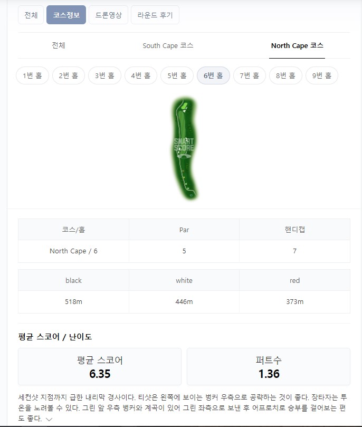Viewport: 362px width, 427px height.
Task: Show 8번 홀 layout
Action: point(285,75)
